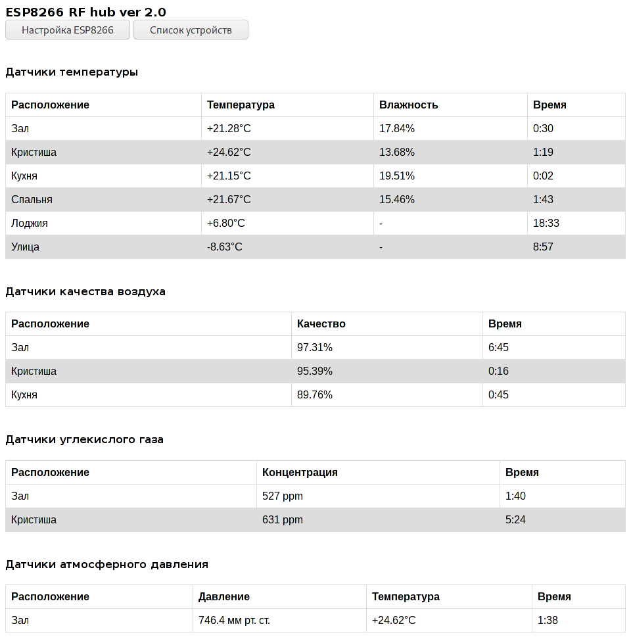
Task: Select Кухня air quality value 89.76%
Action: [x=315, y=395]
